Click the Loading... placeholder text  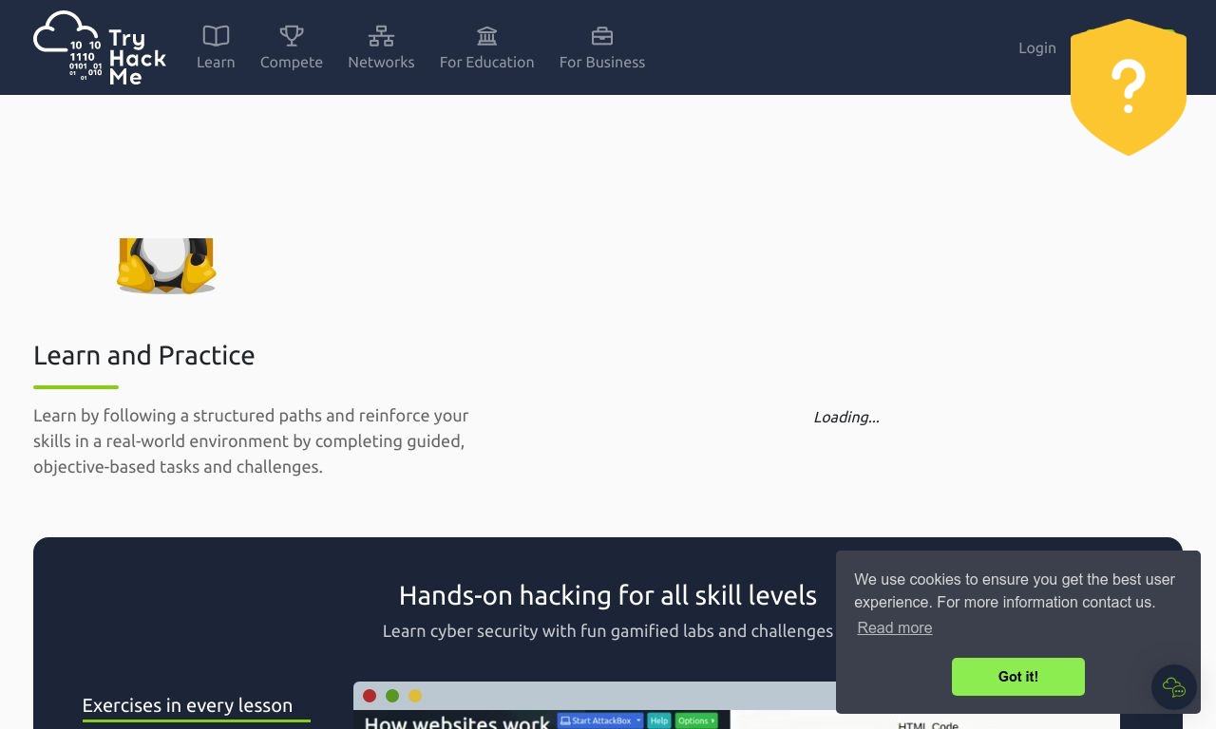(846, 417)
